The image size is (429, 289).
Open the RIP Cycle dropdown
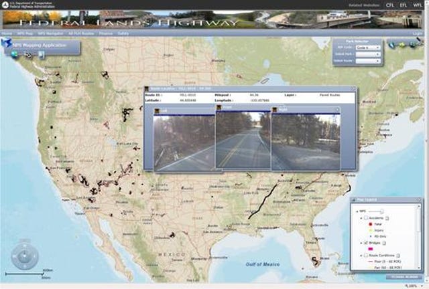point(368,47)
